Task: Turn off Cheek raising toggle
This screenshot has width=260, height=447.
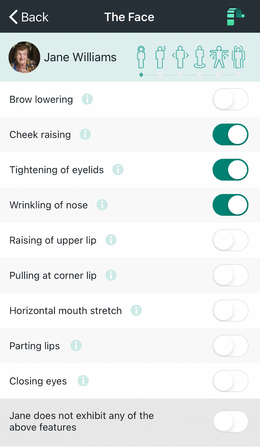Action: tap(230, 134)
